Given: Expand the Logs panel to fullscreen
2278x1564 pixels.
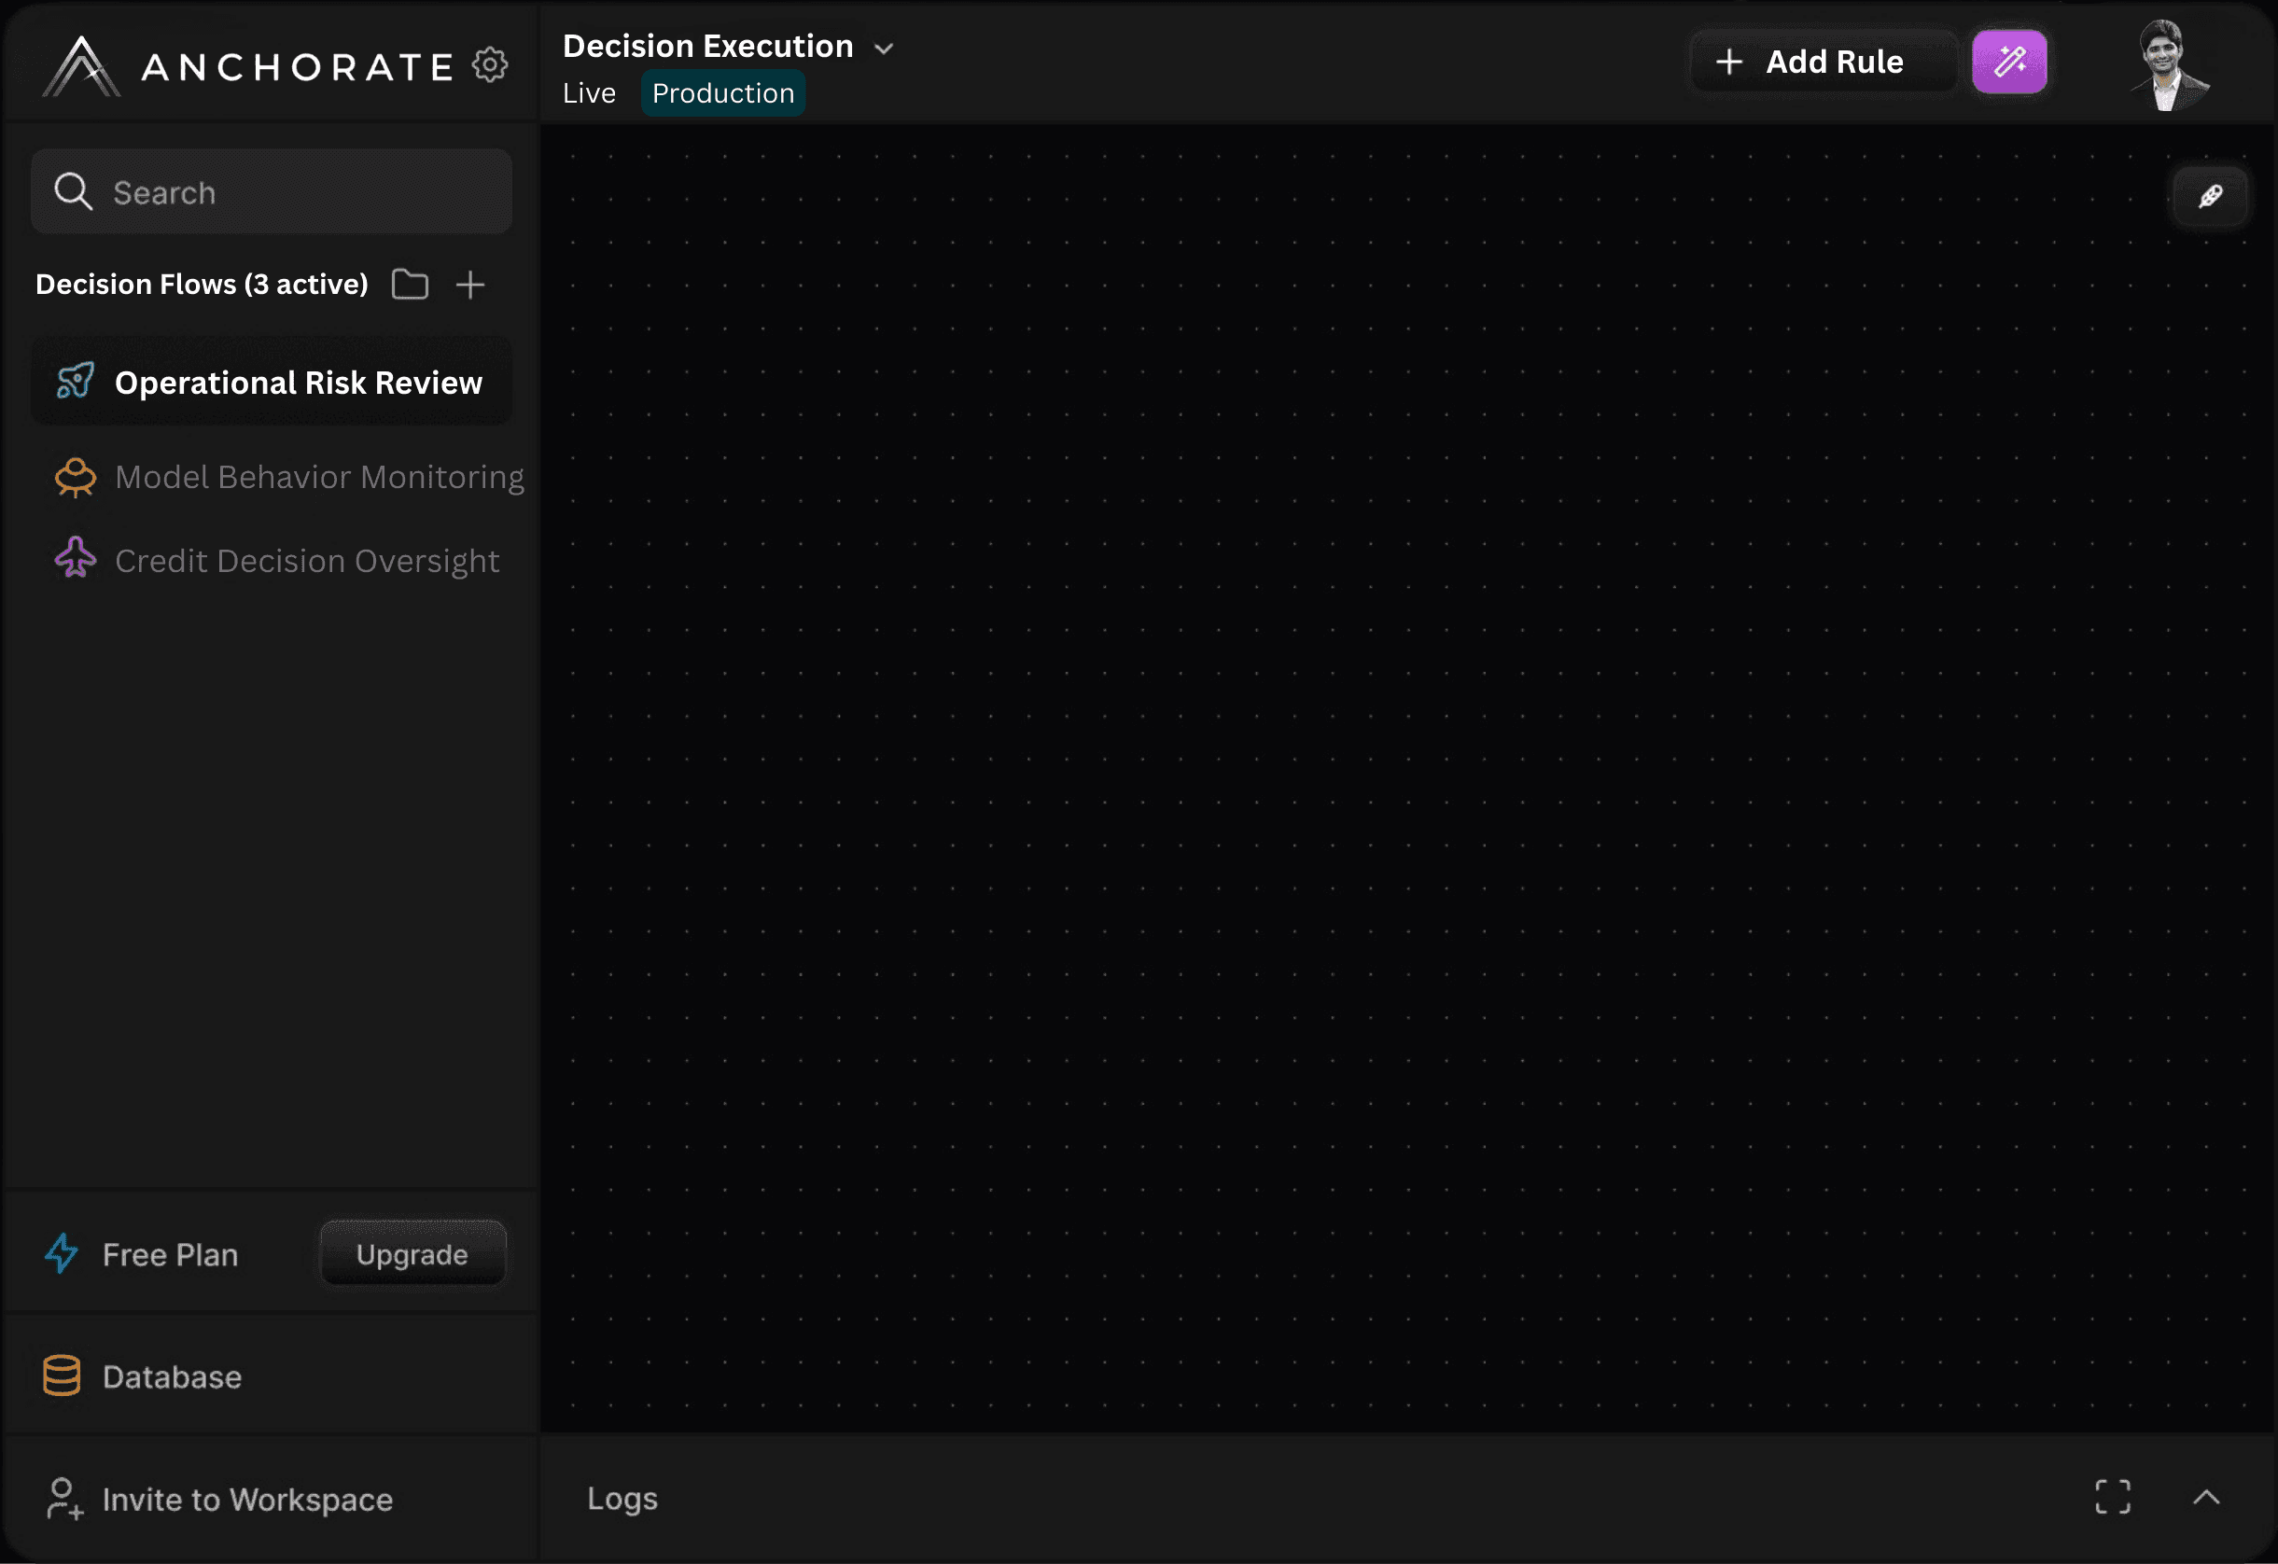Looking at the screenshot, I should pos(2114,1497).
